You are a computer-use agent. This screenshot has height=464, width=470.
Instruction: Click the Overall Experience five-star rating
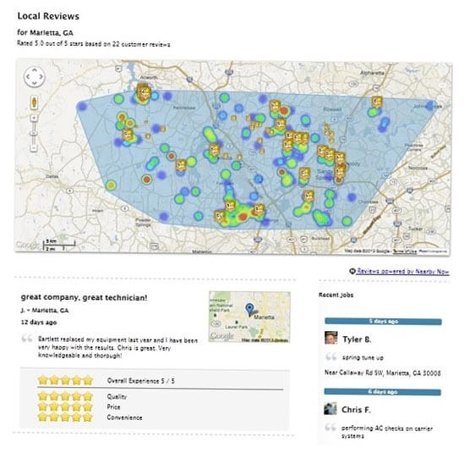click(65, 380)
